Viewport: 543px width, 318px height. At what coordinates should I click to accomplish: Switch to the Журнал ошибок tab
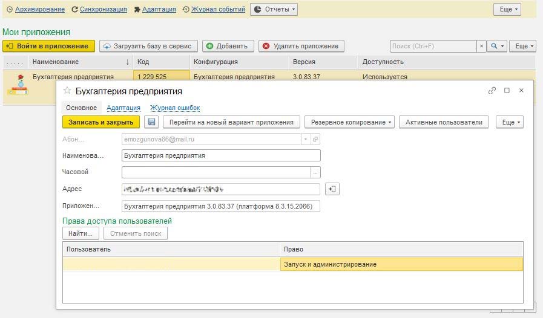point(175,108)
